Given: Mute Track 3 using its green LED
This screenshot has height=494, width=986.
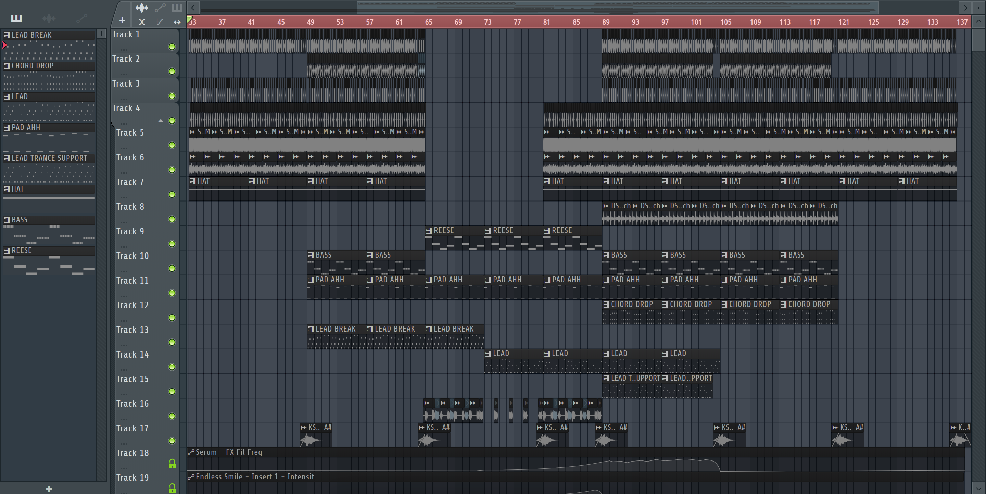Looking at the screenshot, I should tap(172, 96).
